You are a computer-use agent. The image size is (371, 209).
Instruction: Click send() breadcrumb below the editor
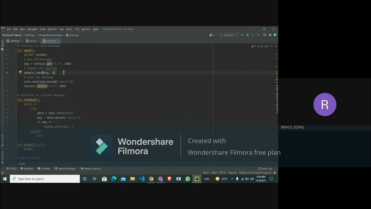(x=22, y=164)
